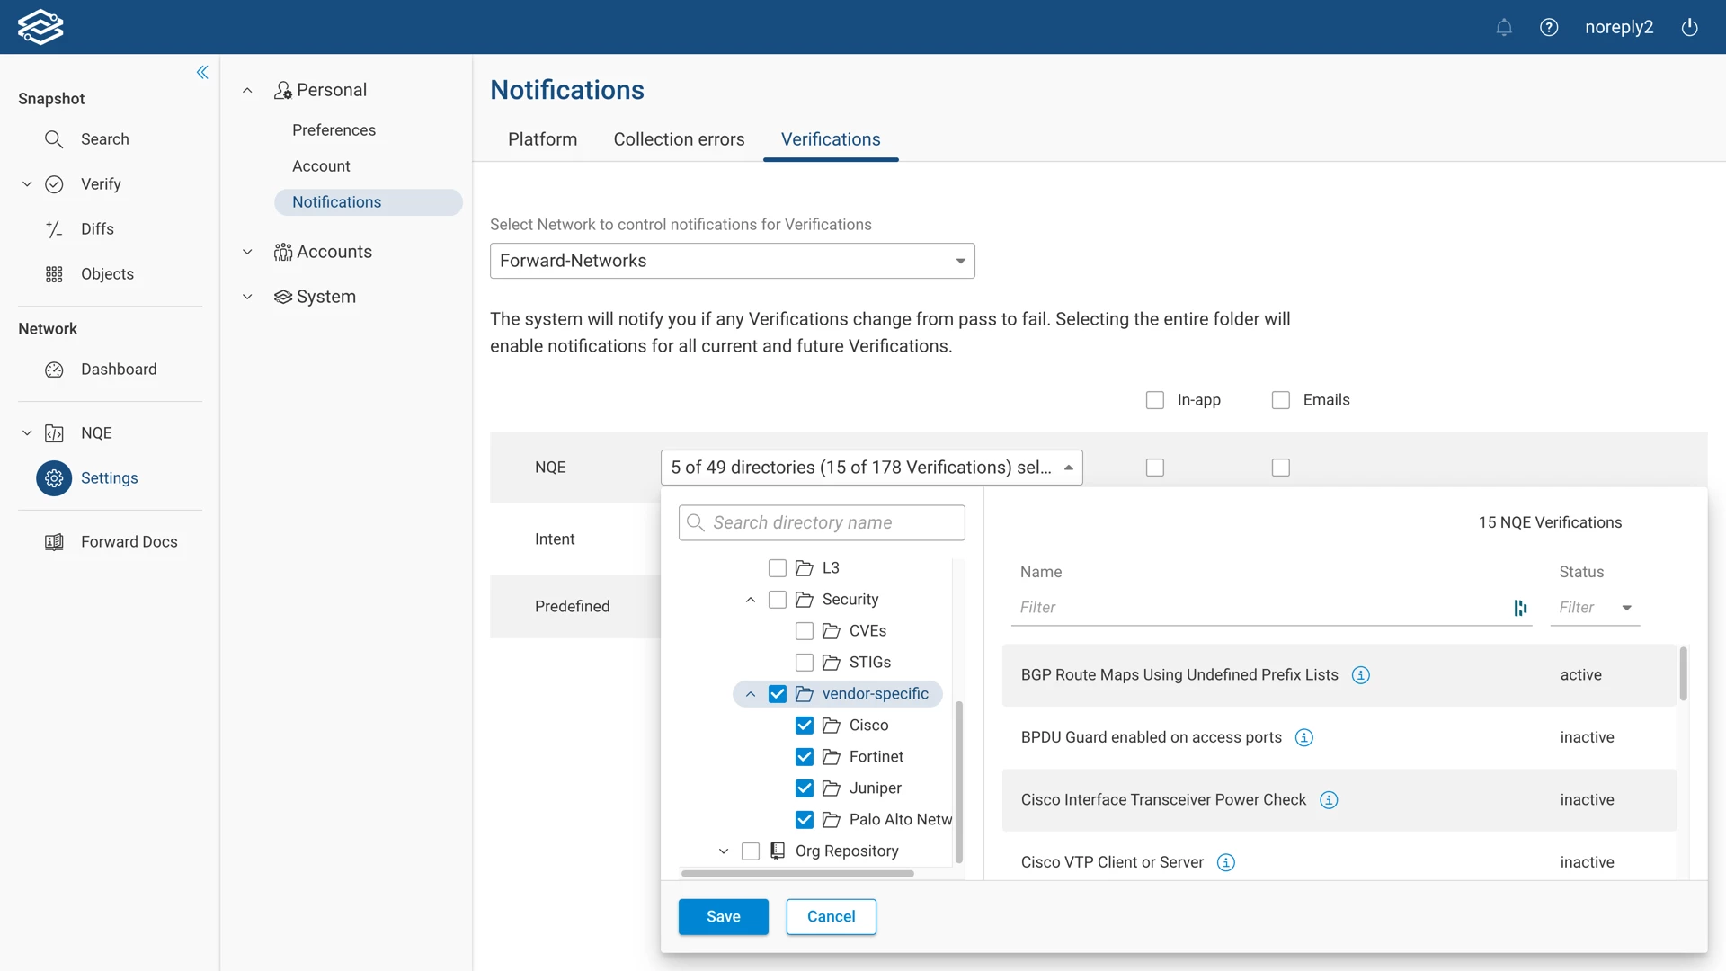This screenshot has height=971, width=1726.
Task: Click the Cancel button
Action: click(x=831, y=916)
